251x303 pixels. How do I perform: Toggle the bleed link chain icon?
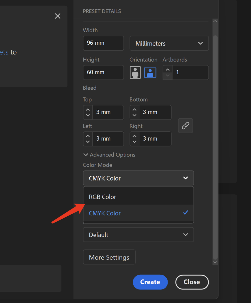point(186,126)
